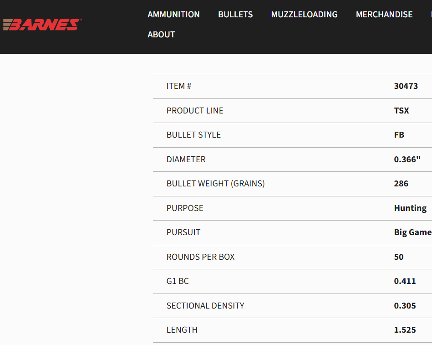The image size is (432, 345).
Task: Select the 286 bullet weight value
Action: pyautogui.click(x=401, y=184)
